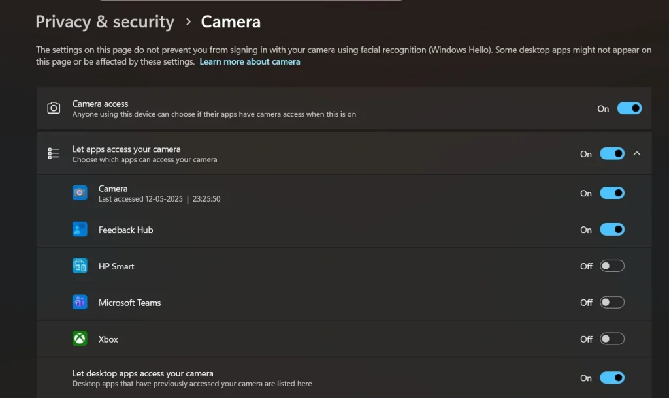Select the Xbox app icon

pos(80,339)
